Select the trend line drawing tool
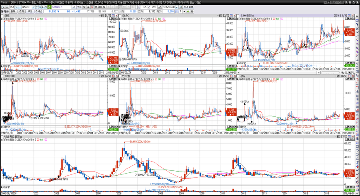 [x=357, y=36]
